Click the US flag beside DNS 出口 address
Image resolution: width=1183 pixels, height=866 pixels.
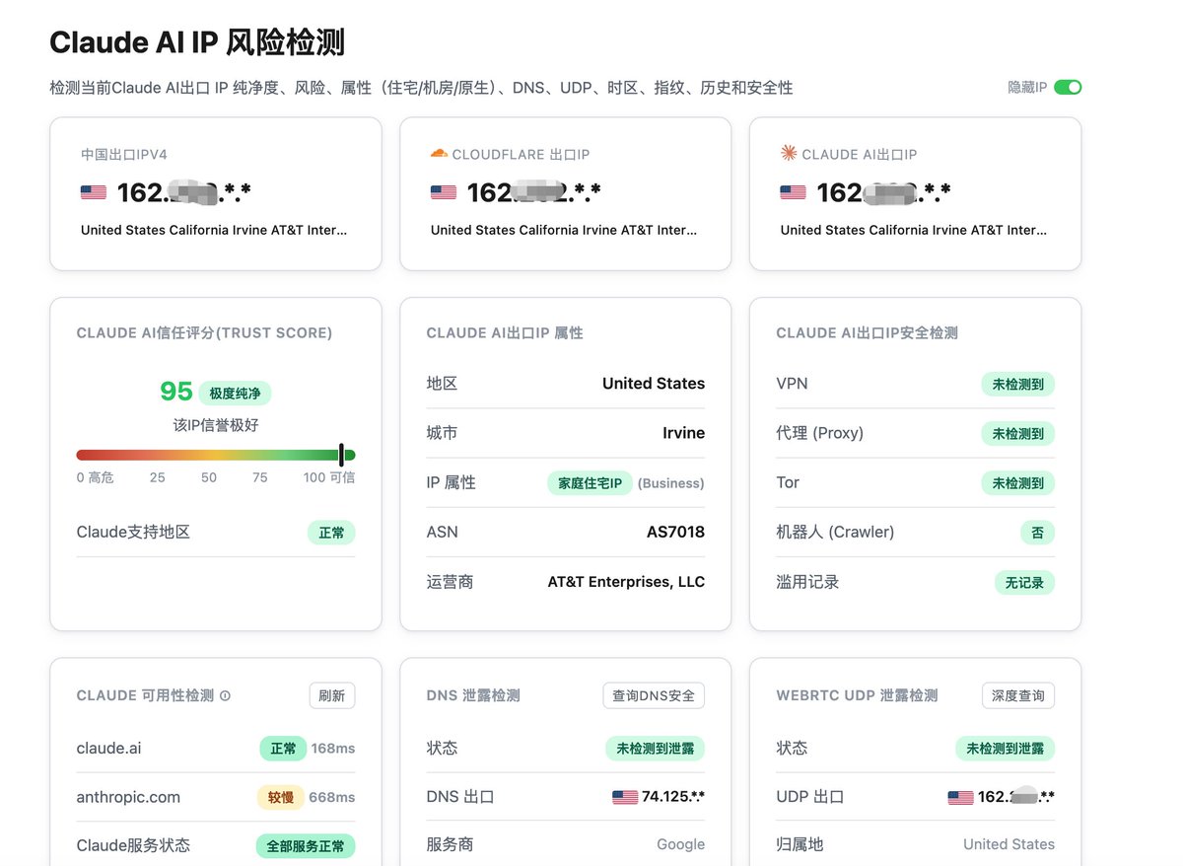pyautogui.click(x=625, y=797)
